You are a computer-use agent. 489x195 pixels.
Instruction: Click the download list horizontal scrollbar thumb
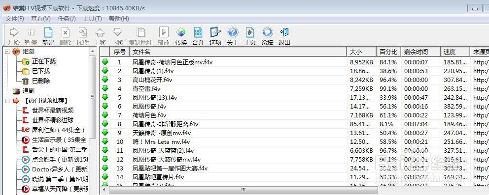[x=243, y=190]
